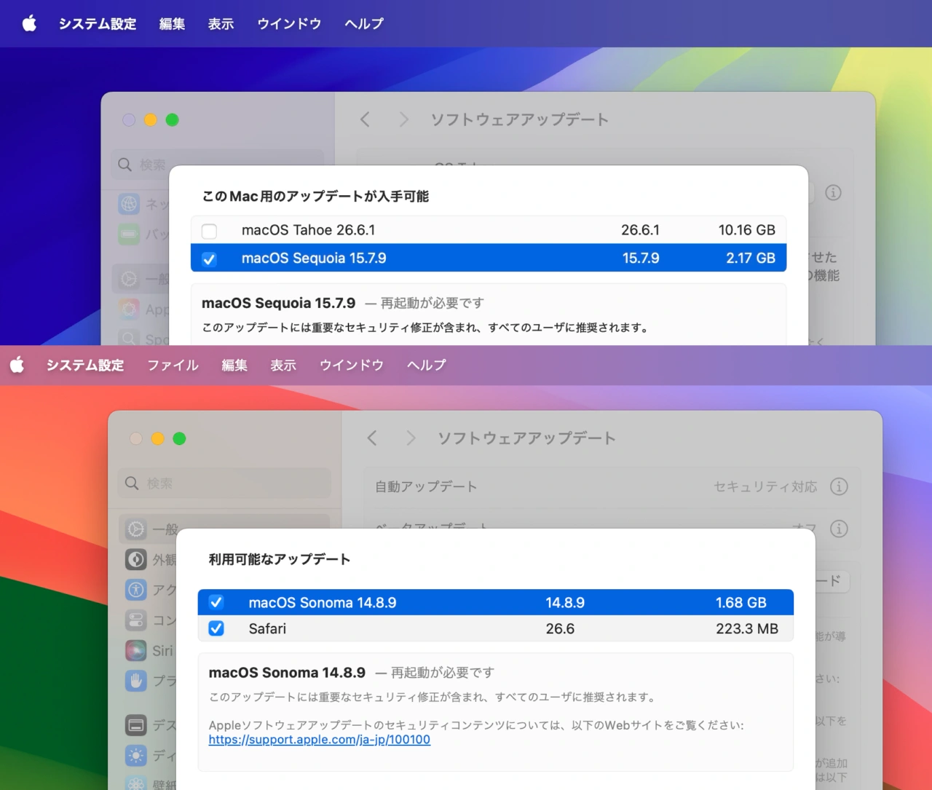Go forward in bottom Software Update window
Screen dimensions: 932x790
click(x=411, y=438)
